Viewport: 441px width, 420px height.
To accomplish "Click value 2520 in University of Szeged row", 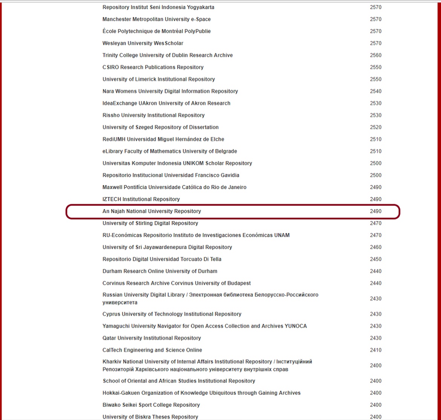I will (x=376, y=127).
